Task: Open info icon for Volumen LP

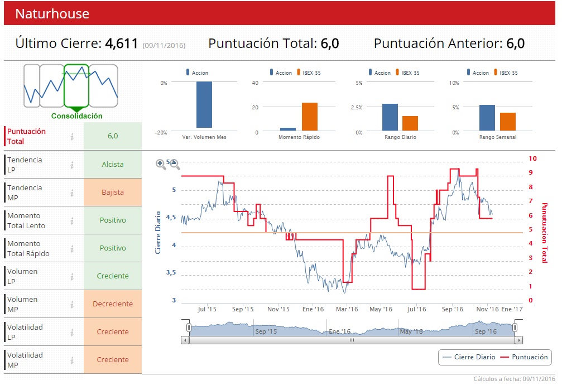Action: pyautogui.click(x=72, y=276)
